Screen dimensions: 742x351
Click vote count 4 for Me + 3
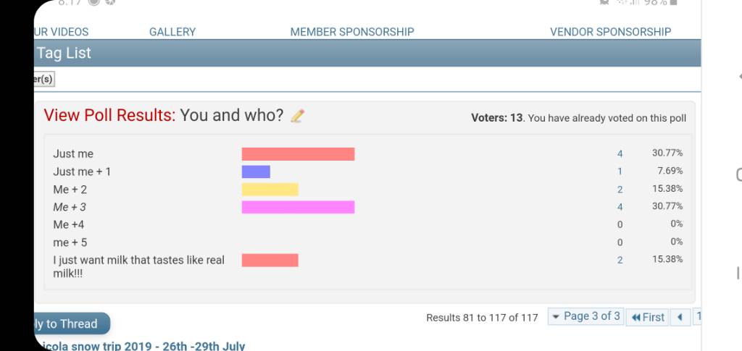point(620,207)
